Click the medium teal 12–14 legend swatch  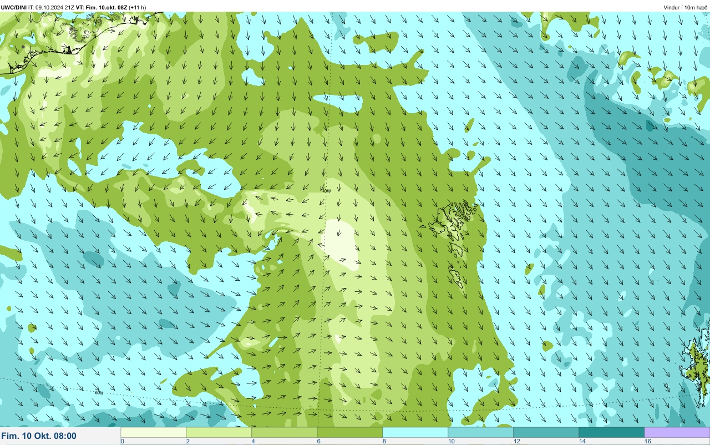(546, 432)
